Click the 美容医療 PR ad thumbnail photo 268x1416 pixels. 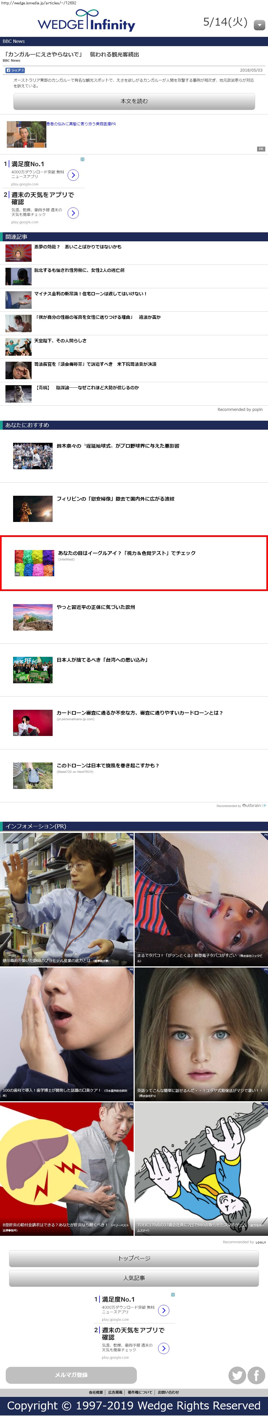[x=26, y=134]
